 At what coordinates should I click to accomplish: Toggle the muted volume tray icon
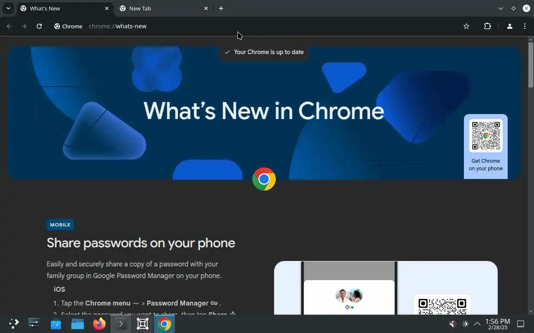453,324
